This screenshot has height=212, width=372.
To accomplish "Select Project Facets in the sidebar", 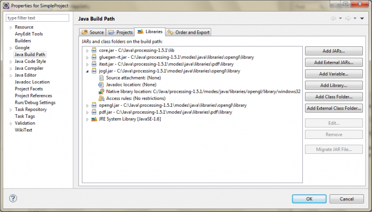I will [x=29, y=89].
